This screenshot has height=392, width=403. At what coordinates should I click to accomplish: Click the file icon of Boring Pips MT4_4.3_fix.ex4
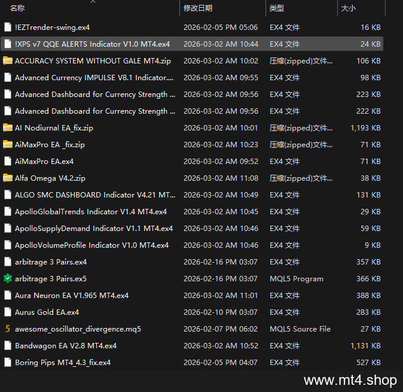8,362
